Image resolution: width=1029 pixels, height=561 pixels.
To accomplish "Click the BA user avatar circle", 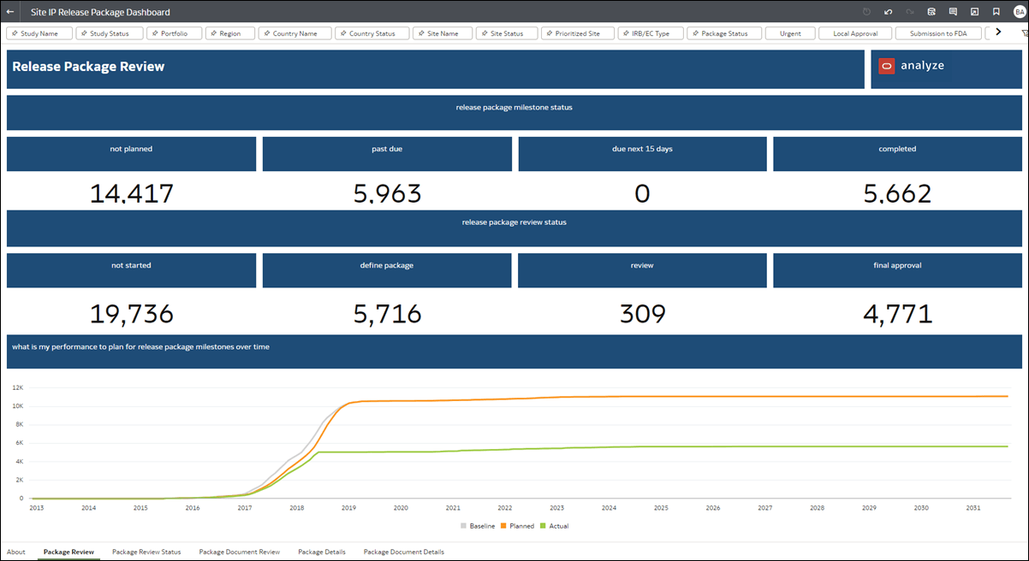I will click(1019, 12).
